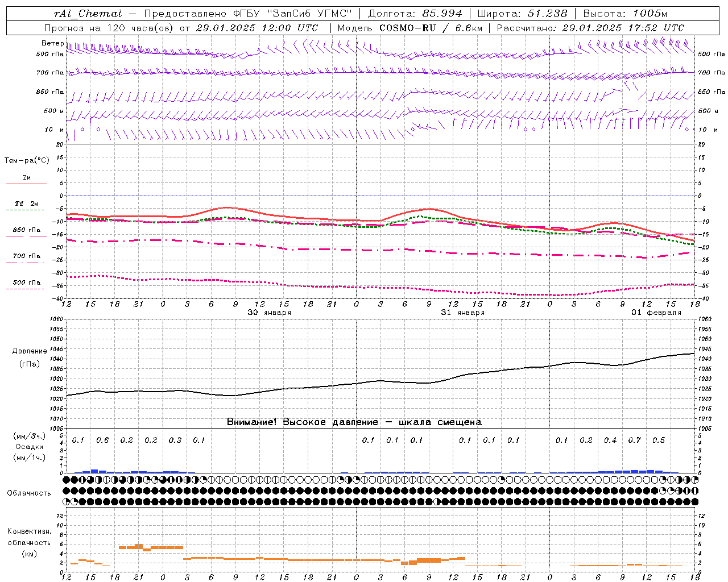This screenshot has width=728, height=582.
Task: Click the date label 01 февраля
Action: tap(656, 313)
